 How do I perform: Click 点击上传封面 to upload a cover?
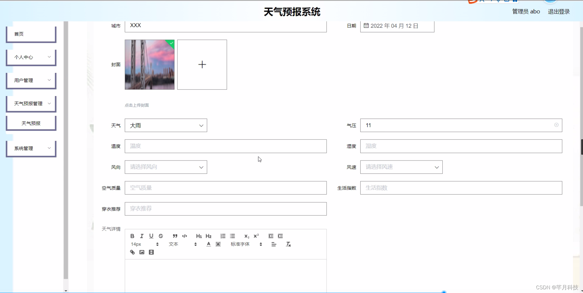(137, 105)
